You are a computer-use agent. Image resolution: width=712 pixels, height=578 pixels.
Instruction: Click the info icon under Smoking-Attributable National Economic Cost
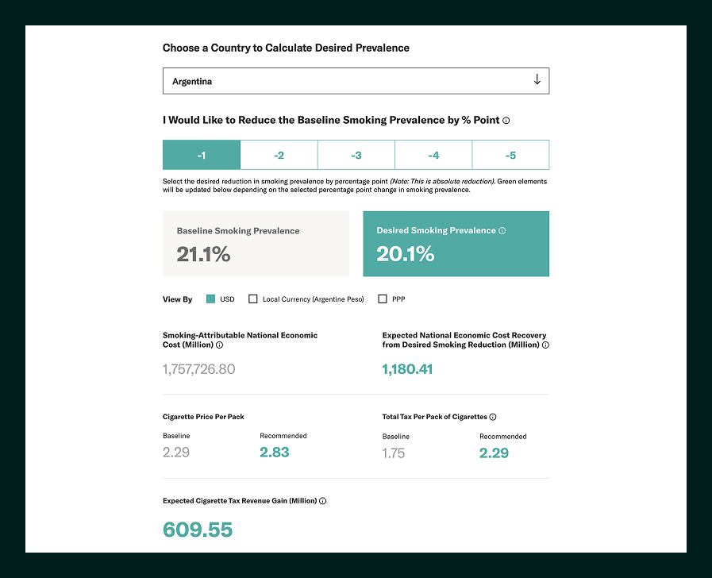(x=219, y=345)
